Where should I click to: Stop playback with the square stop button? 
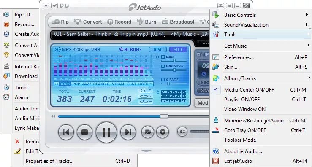[84, 132]
